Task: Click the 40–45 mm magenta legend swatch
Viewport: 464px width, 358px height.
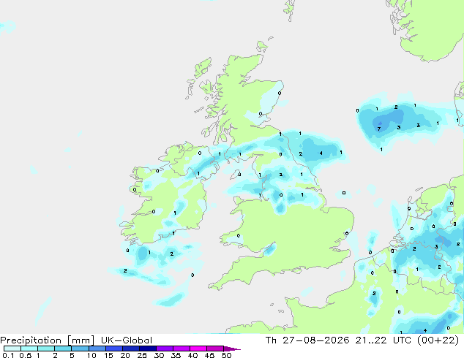Action: pos(198,349)
